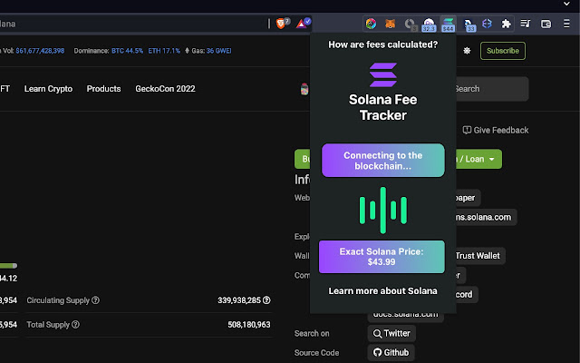
Task: Click the Total Supply value 508,180,963
Action: 249,325
